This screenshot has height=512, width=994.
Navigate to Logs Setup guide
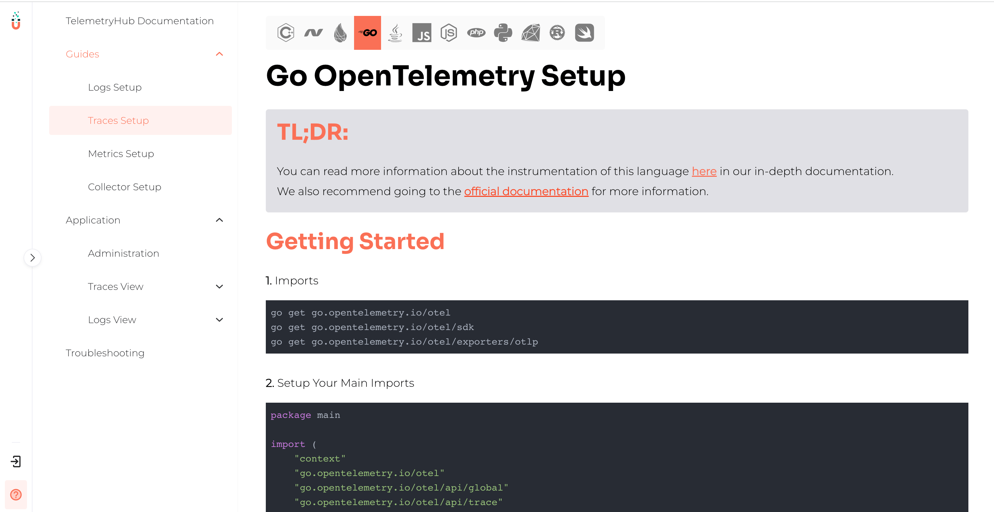[x=116, y=87]
